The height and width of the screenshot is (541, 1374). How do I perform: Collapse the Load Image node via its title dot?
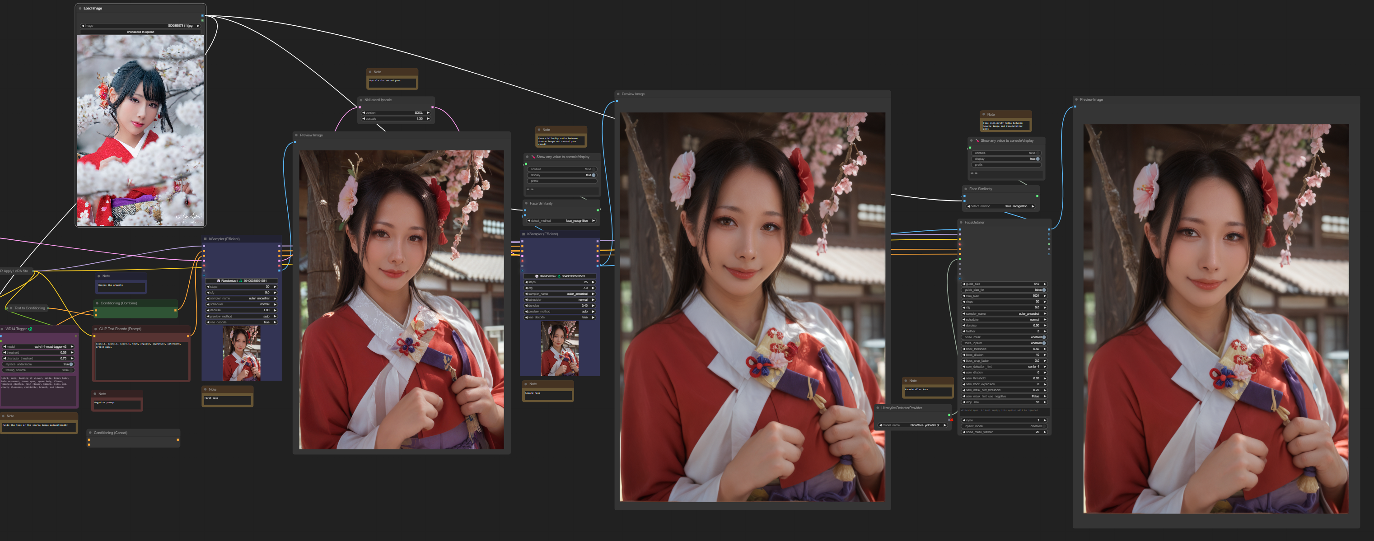pyautogui.click(x=80, y=9)
